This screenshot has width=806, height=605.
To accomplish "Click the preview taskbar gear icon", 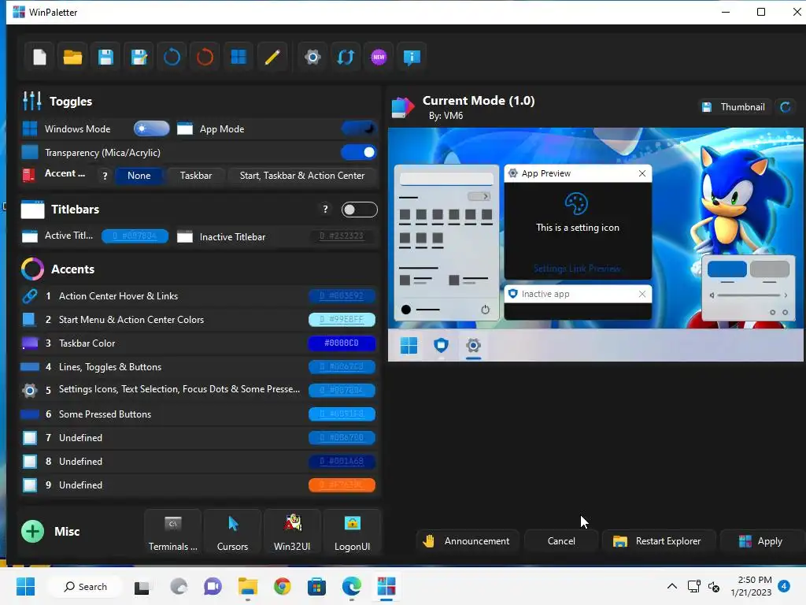I will pyautogui.click(x=473, y=346).
